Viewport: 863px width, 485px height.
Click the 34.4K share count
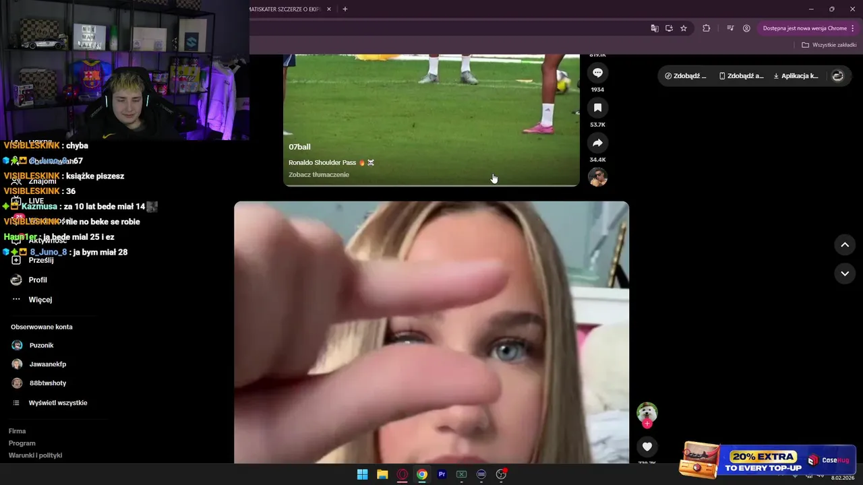pyautogui.click(x=597, y=160)
